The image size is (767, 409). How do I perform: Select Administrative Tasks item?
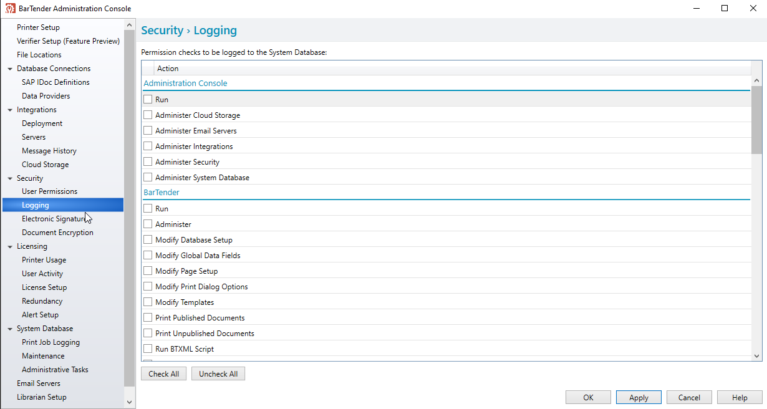(55, 370)
